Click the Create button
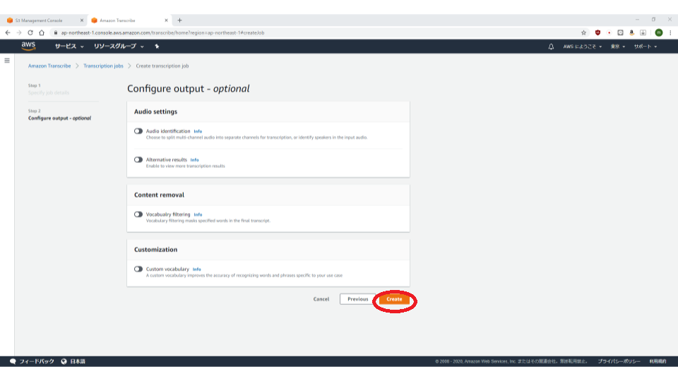 click(394, 299)
